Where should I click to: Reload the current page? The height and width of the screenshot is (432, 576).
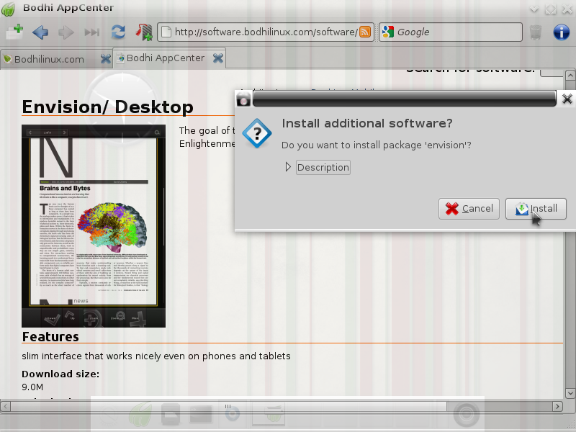118,32
